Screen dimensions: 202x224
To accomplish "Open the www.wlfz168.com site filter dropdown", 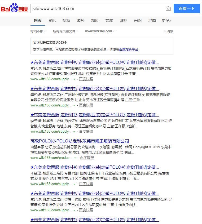I will coord(100,31).
